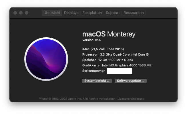Go to the Support tab
Viewport: 187px width, 114px height.
pos(113,13)
